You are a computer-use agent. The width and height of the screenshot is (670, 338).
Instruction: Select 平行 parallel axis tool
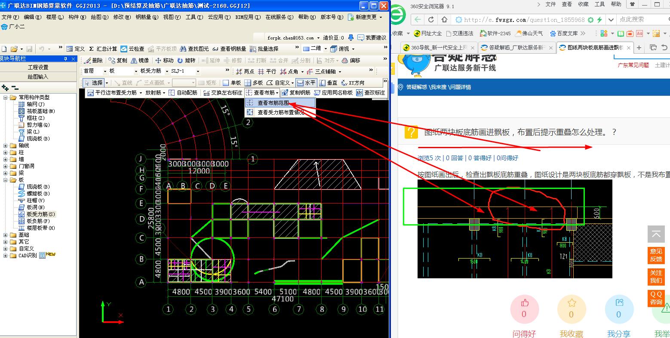pos(267,72)
